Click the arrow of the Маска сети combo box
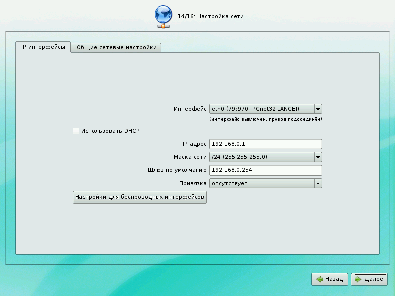395x296 pixels. click(x=318, y=157)
